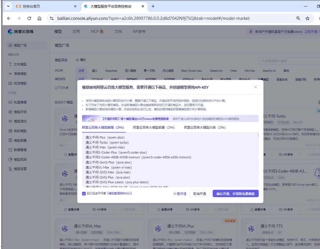Screen dimensions: 320x249
Task: Click 通义千问-Turbo (qwen-turbo) list row
Action: [107, 142]
